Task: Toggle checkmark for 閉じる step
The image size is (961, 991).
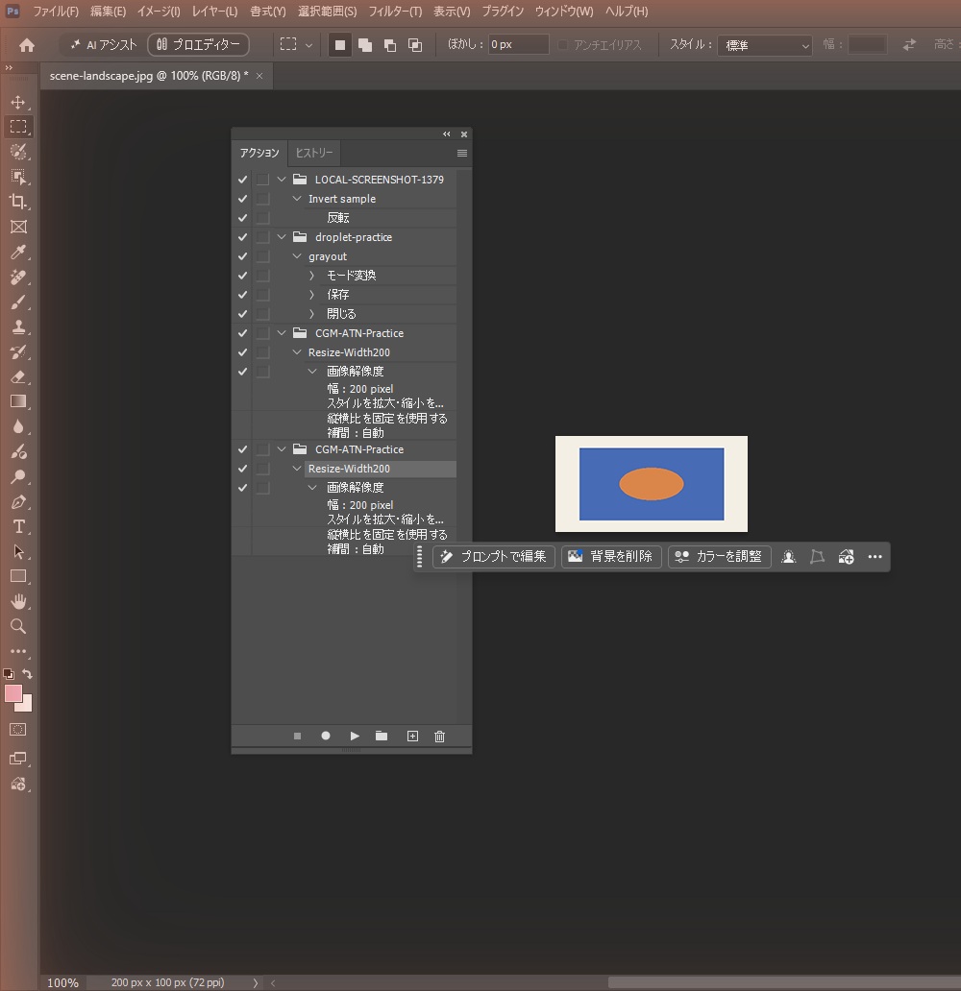Action: pos(242,314)
